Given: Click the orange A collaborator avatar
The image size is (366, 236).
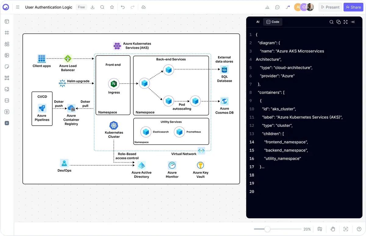Looking at the screenshot, I should click(x=297, y=7).
